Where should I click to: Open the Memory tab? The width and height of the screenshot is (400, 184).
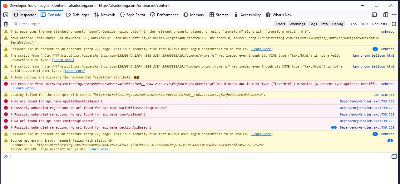coord(194,15)
